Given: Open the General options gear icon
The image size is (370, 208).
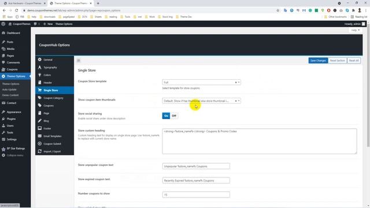Looking at the screenshot, I should (40, 60).
